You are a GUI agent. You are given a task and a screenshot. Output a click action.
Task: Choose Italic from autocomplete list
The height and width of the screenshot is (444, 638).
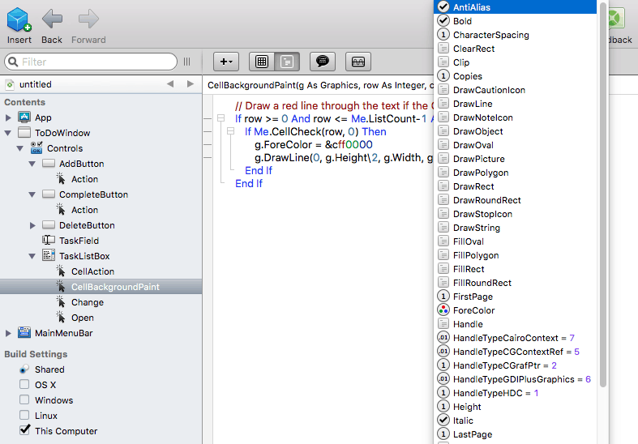coord(515,421)
